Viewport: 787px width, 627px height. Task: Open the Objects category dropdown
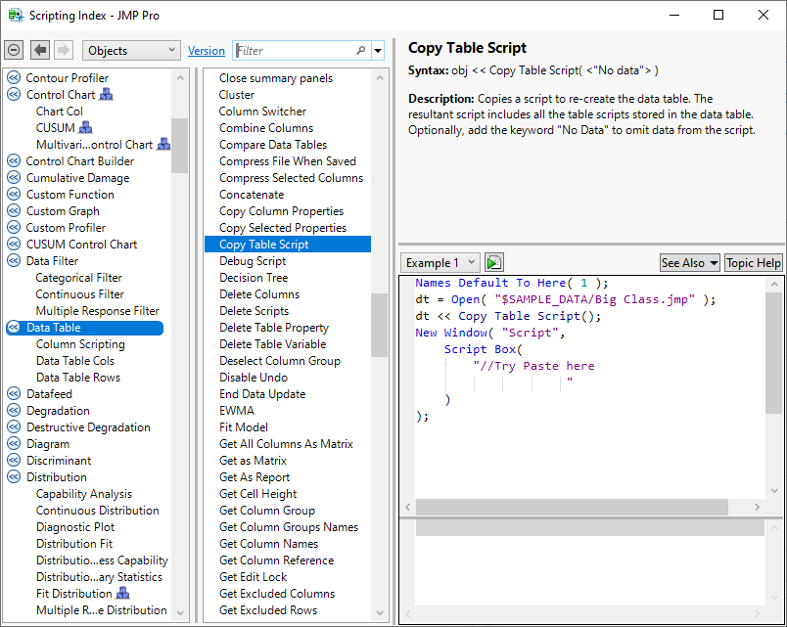(131, 50)
